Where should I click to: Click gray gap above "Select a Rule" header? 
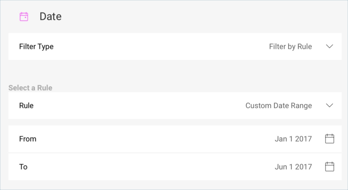pyautogui.click(x=174, y=72)
